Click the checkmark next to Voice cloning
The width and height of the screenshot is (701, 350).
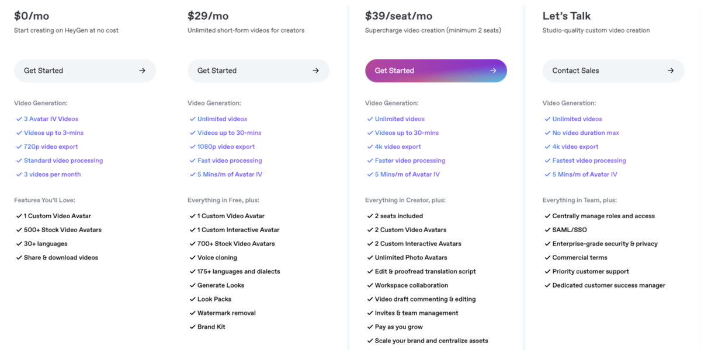point(192,257)
